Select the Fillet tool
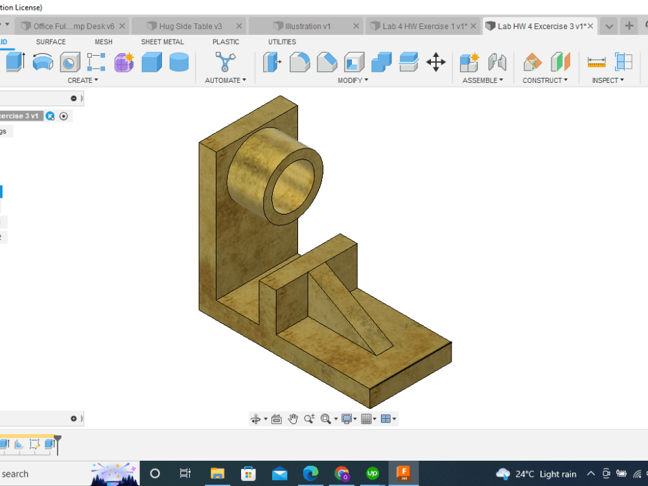Viewport: 648px width, 486px height. click(x=299, y=62)
